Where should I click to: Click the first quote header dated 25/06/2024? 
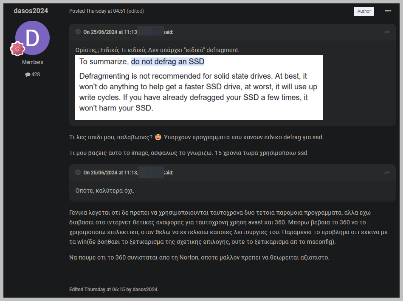128,32
